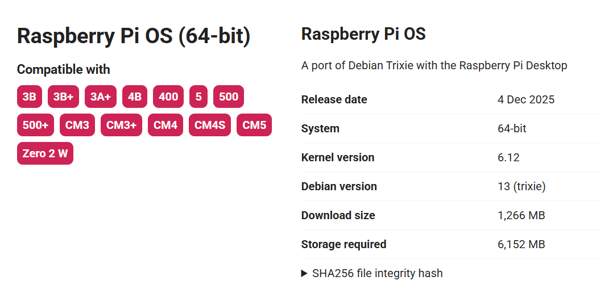Image resolution: width=600 pixels, height=293 pixels.
Task: Click the CM4 compatibility badge
Action: coord(165,125)
